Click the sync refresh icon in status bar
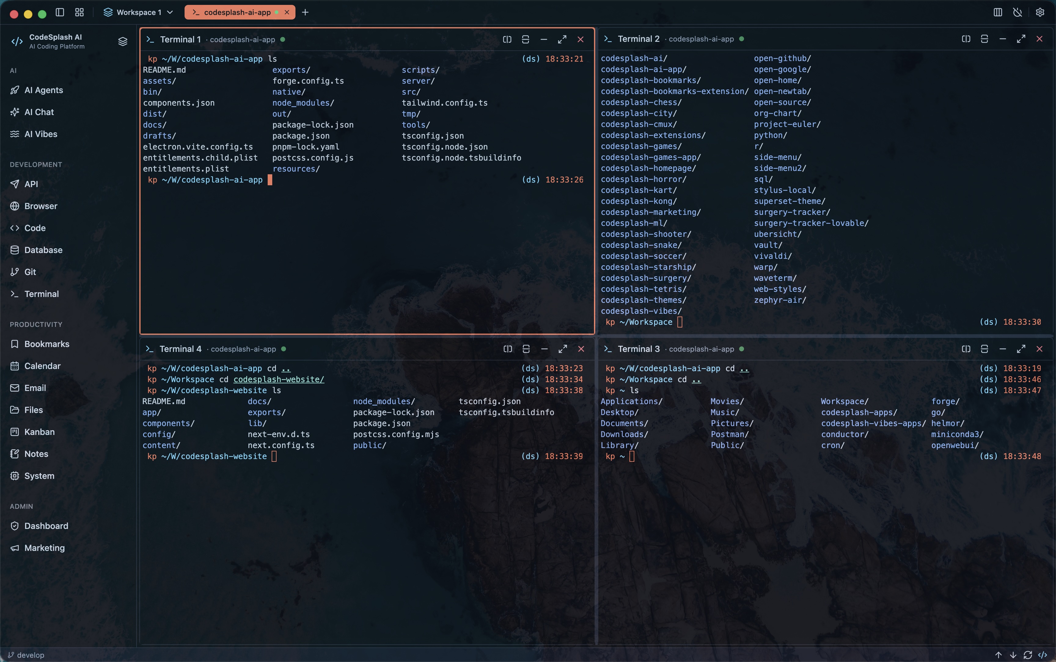This screenshot has height=662, width=1056. [x=1028, y=655]
